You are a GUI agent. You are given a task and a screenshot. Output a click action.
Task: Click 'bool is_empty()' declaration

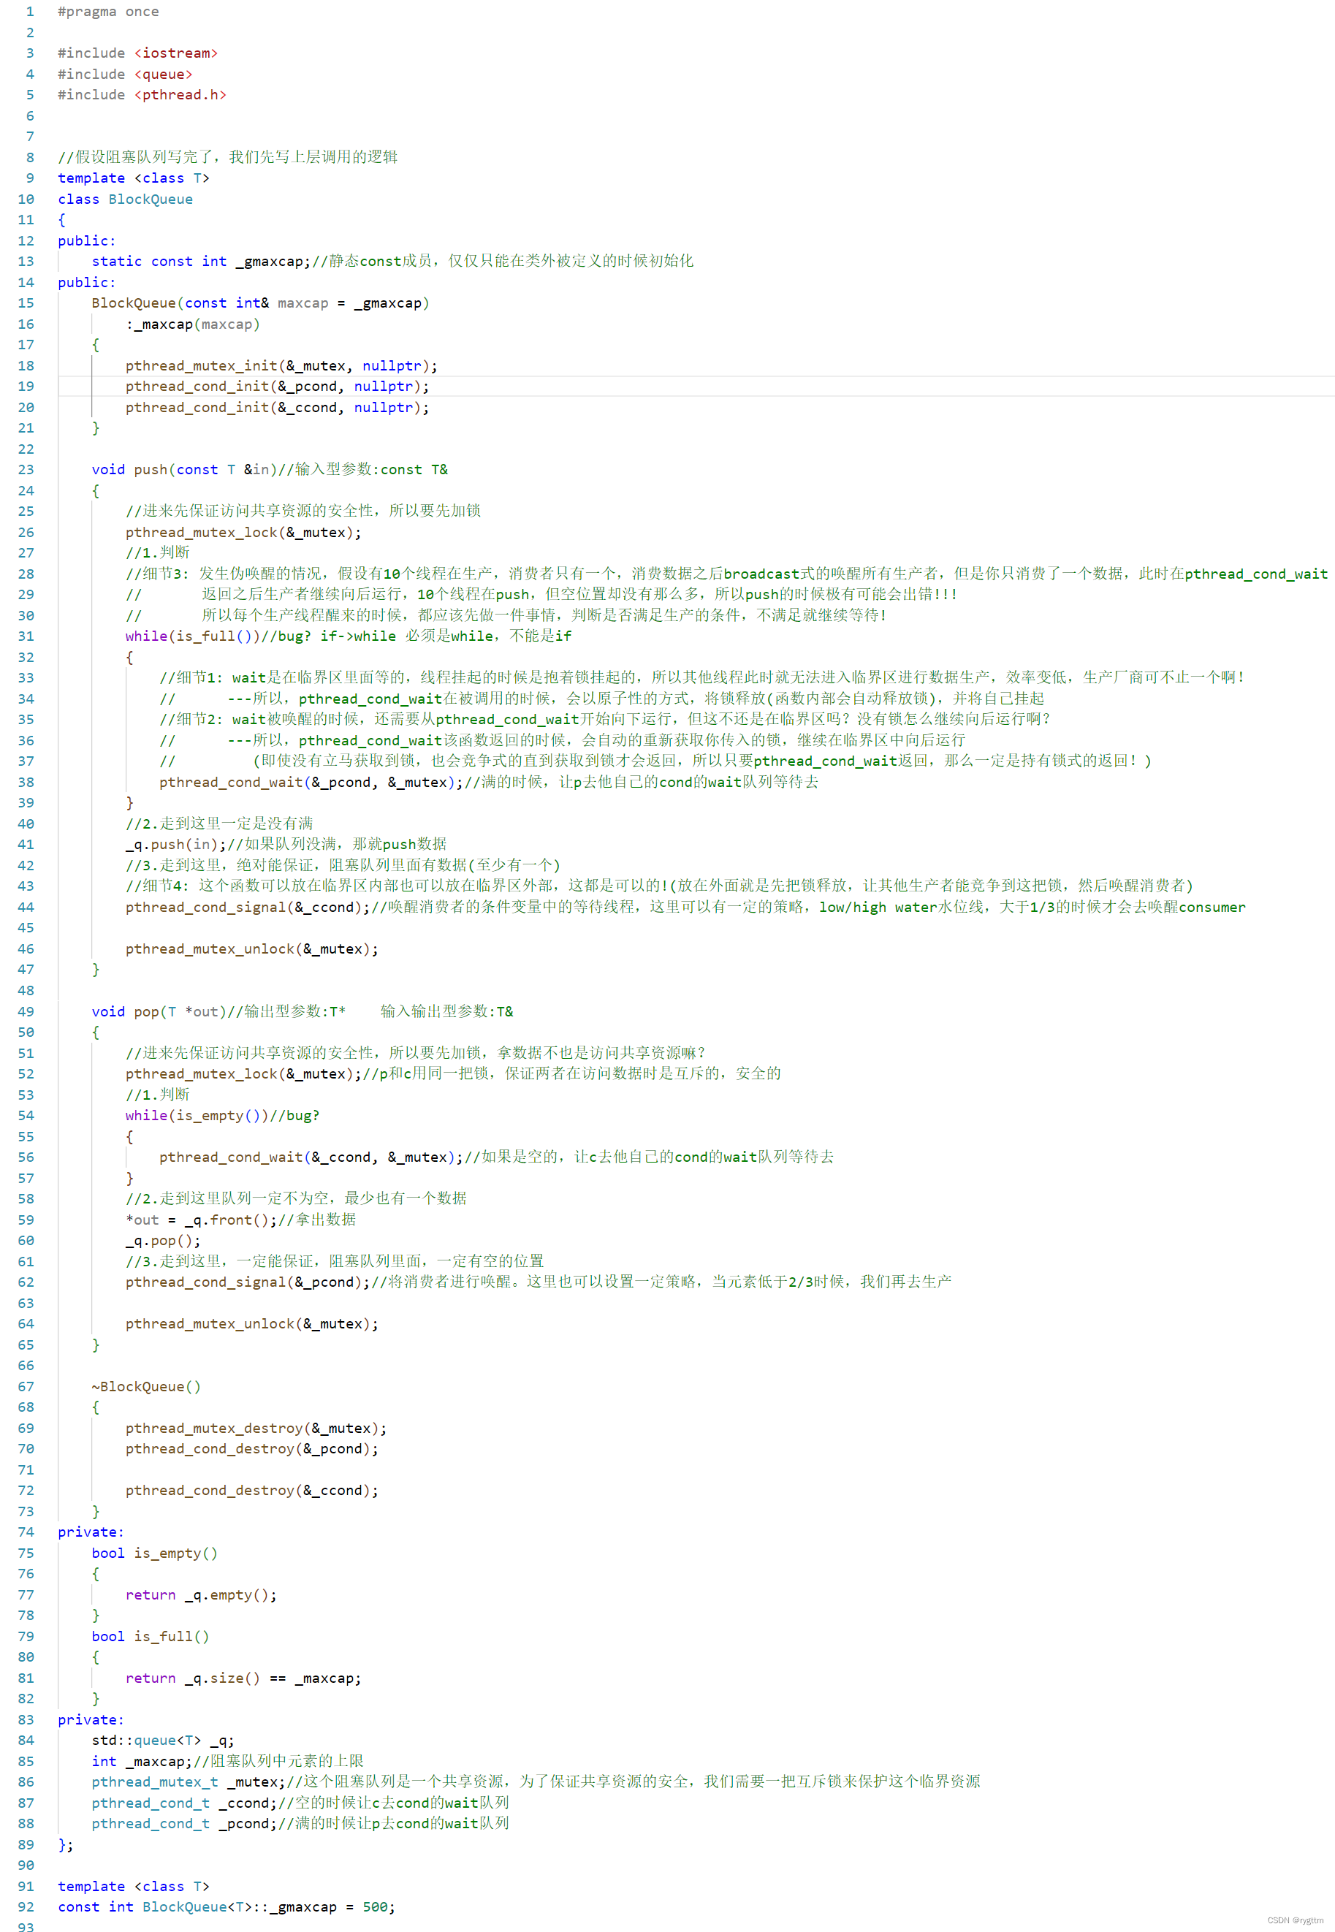click(x=155, y=1553)
